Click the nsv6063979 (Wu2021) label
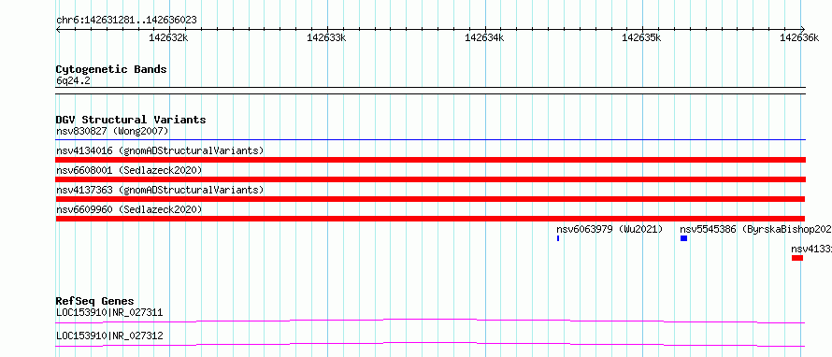832x357 pixels. coord(610,229)
